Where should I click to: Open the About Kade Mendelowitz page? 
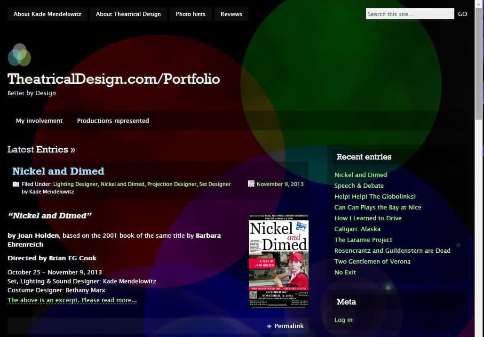click(x=47, y=14)
